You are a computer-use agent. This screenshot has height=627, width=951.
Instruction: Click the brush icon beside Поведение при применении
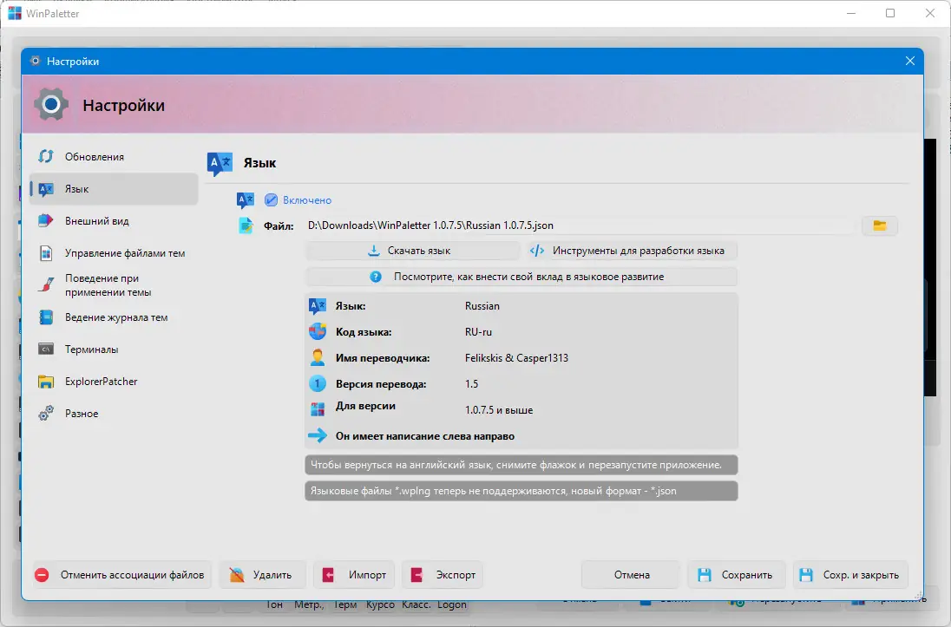click(45, 285)
